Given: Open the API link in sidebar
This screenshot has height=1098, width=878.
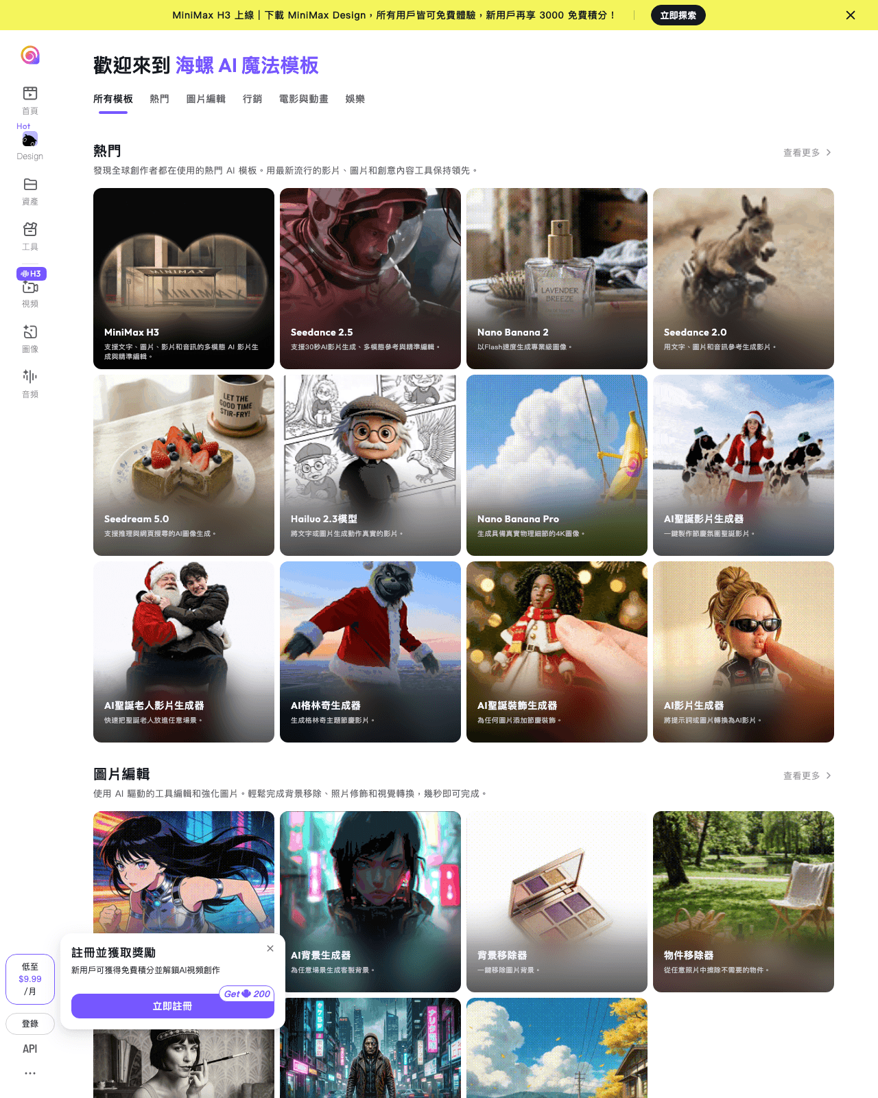Looking at the screenshot, I should [30, 1049].
